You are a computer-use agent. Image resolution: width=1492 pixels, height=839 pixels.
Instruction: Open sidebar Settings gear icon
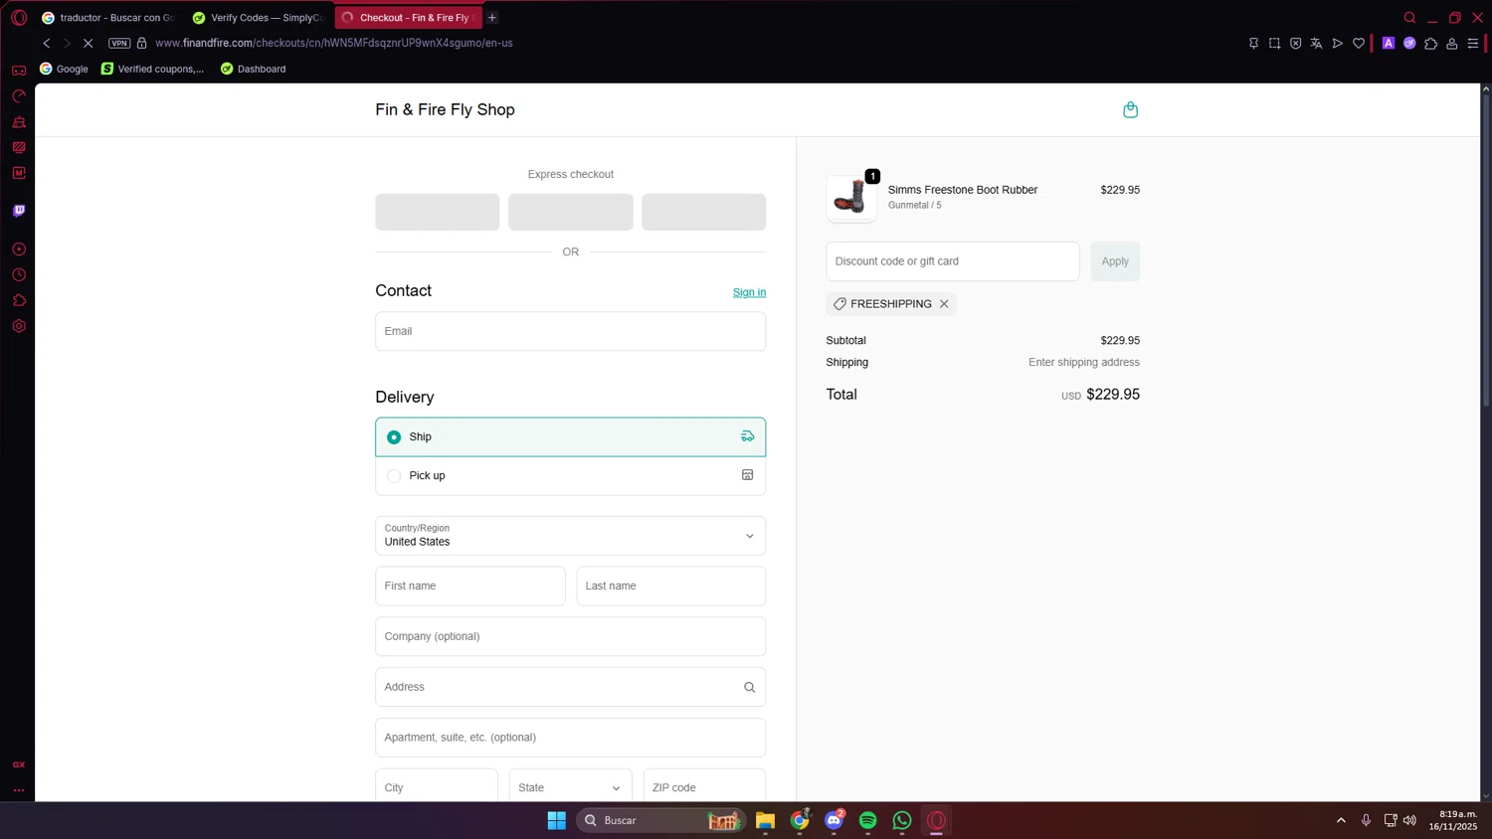click(19, 326)
